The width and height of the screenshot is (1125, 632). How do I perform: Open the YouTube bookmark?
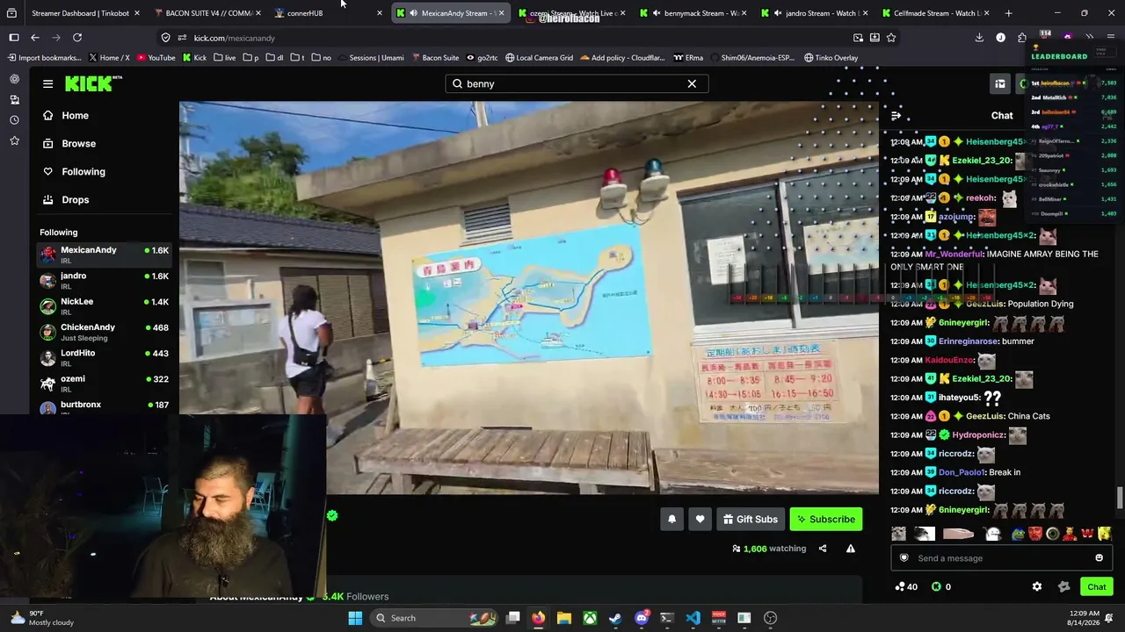155,58
